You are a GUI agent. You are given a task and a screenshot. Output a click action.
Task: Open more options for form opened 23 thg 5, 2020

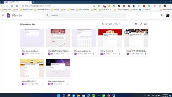(93, 54)
